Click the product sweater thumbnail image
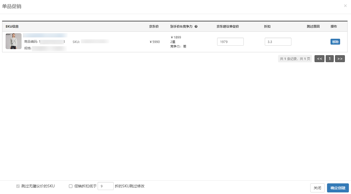This screenshot has height=194, width=351. 14,41
